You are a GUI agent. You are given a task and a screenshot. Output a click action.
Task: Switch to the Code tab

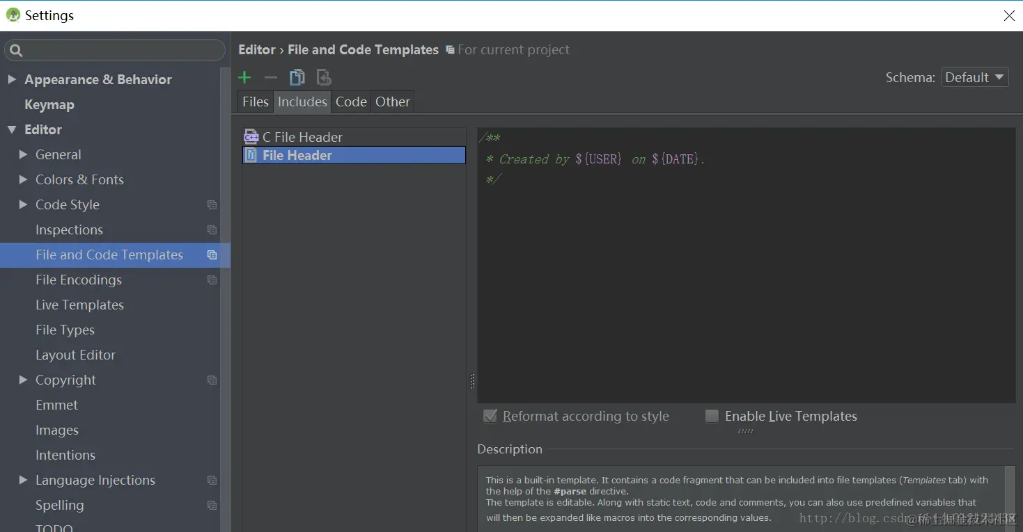click(351, 102)
